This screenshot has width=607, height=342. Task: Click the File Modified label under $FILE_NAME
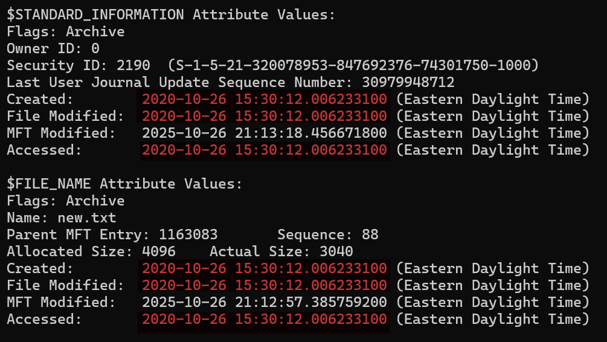[65, 285]
